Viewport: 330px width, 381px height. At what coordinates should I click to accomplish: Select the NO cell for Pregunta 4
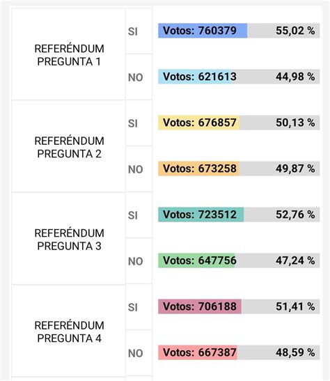[x=139, y=353]
